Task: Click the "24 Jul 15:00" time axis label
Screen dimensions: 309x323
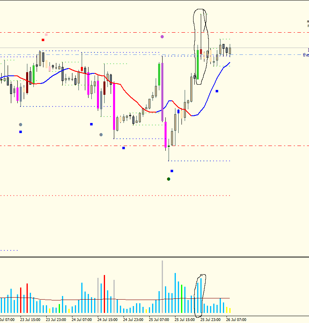Action: [x=107, y=320]
